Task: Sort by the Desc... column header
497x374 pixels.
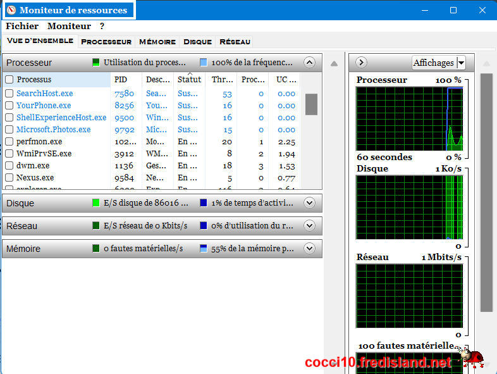Action: 158,79
